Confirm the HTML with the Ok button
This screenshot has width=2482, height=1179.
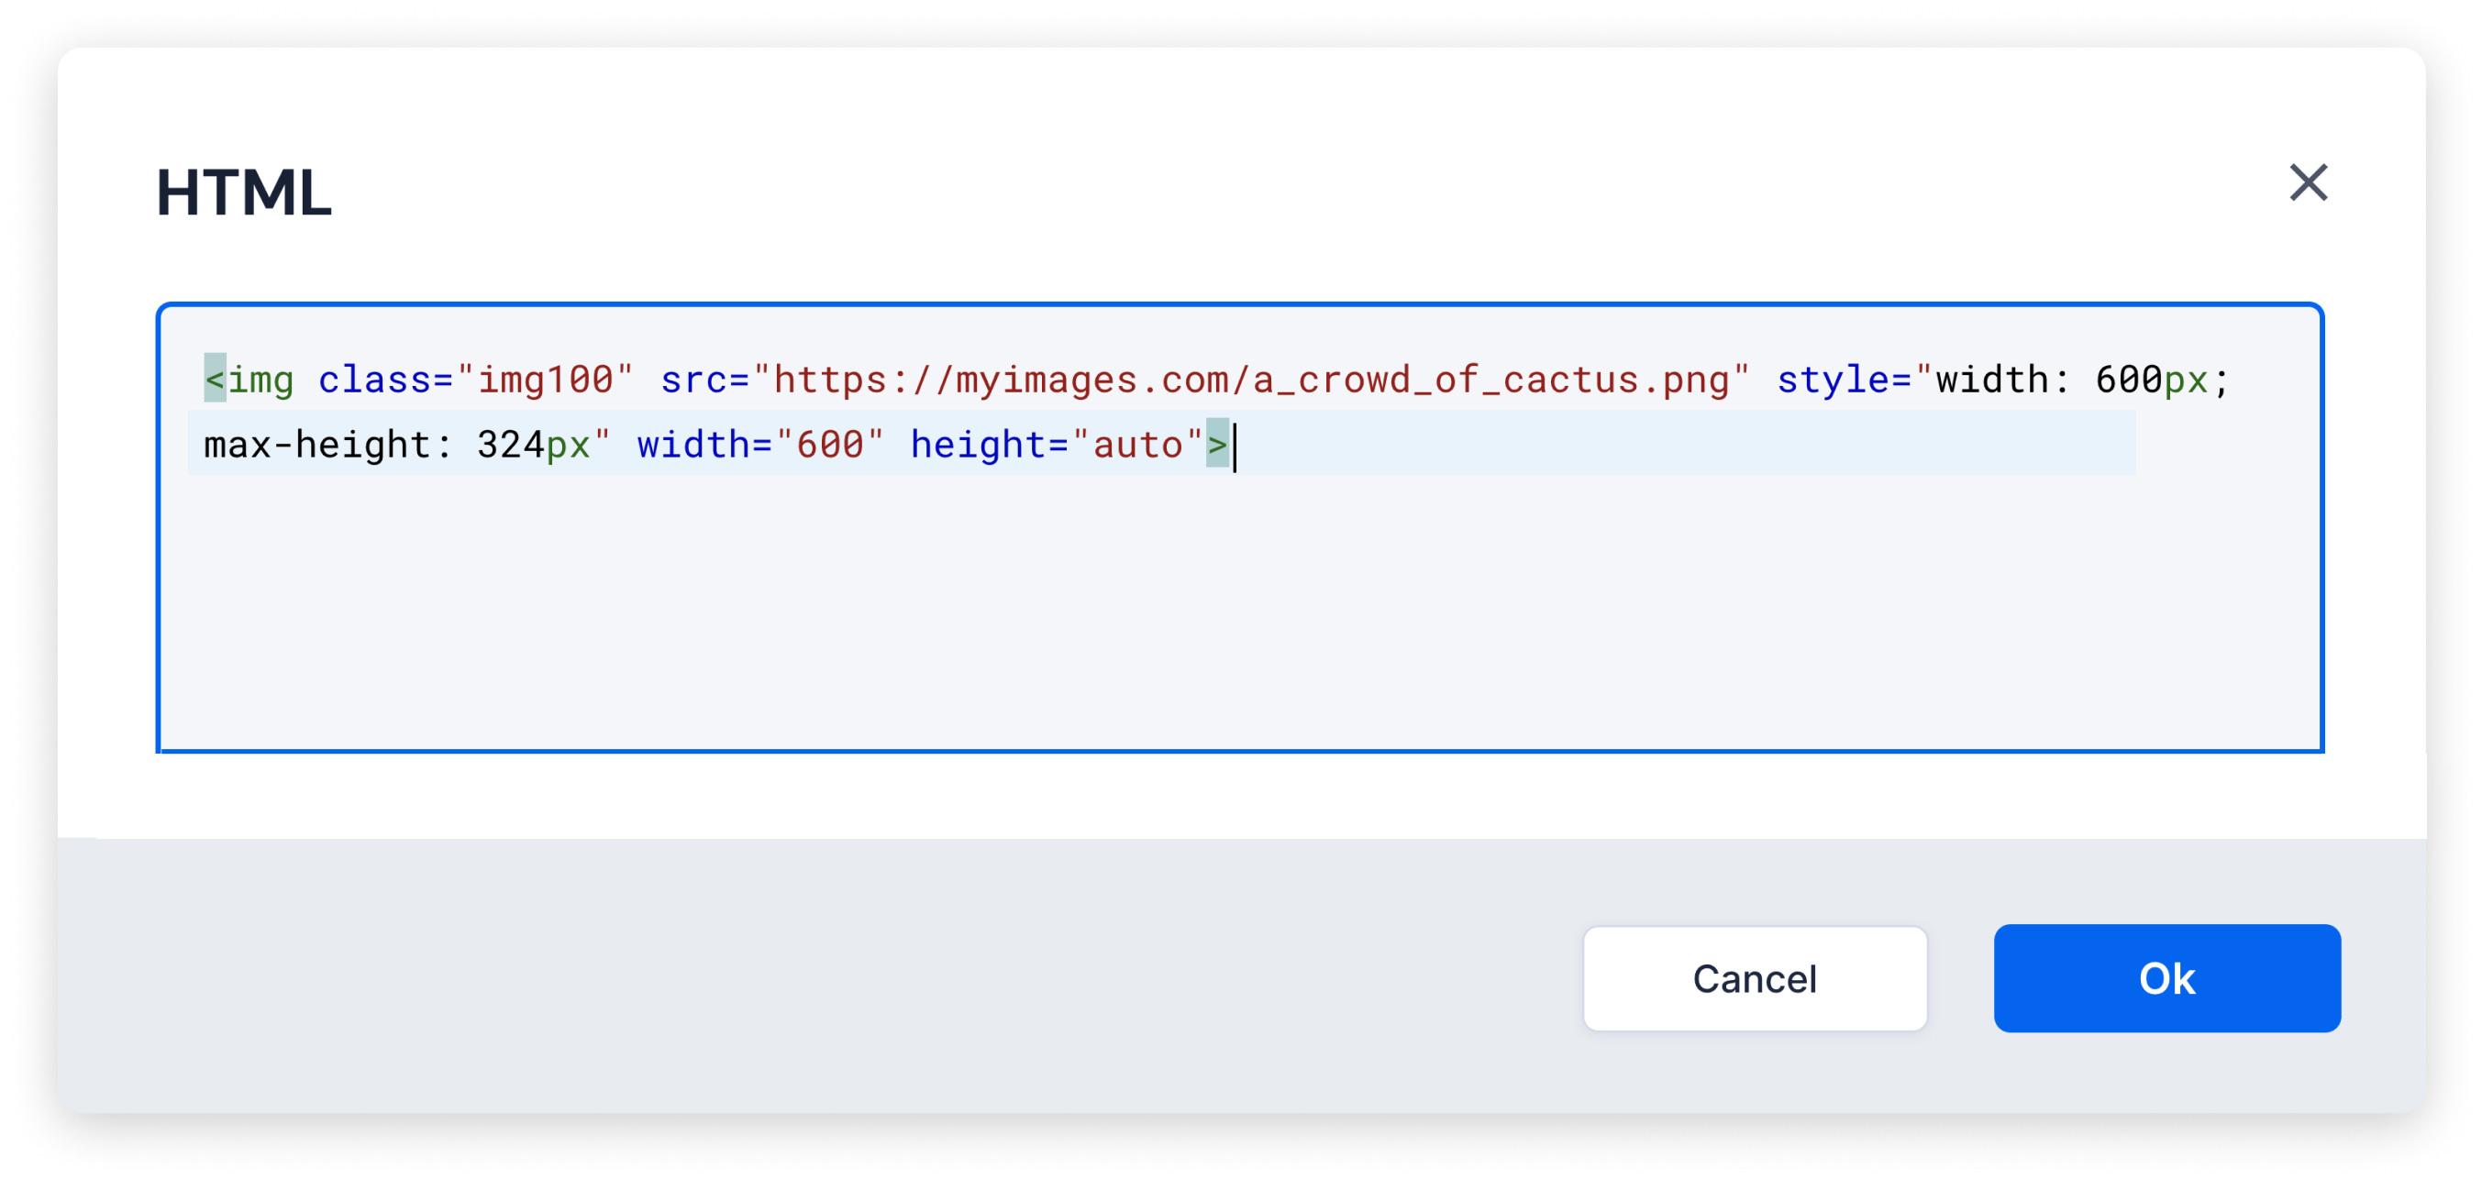coord(2166,977)
